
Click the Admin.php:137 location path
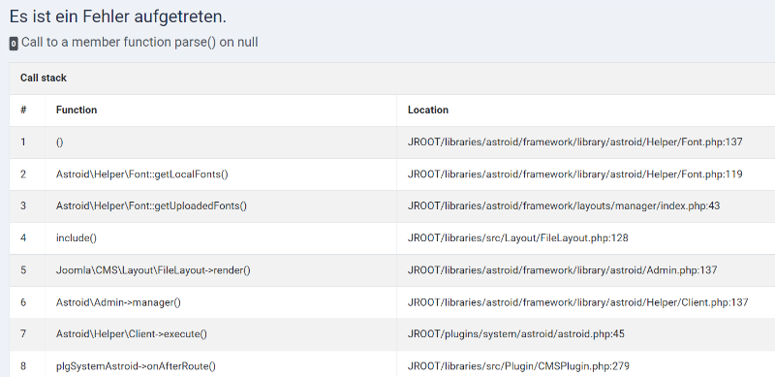(562, 270)
